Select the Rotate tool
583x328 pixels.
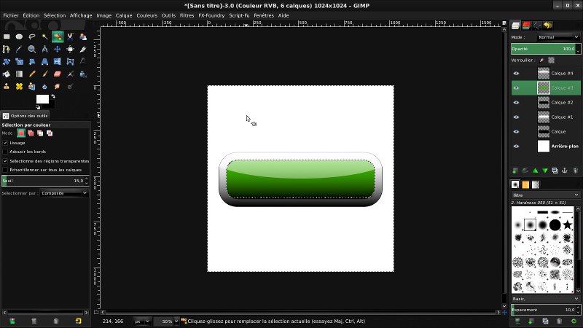pos(7,61)
